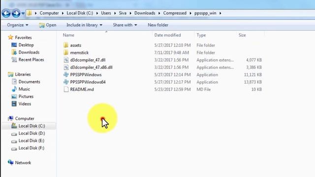Select Local Disk (D:) in navigation pane
This screenshot has width=315, height=177.
[31, 133]
